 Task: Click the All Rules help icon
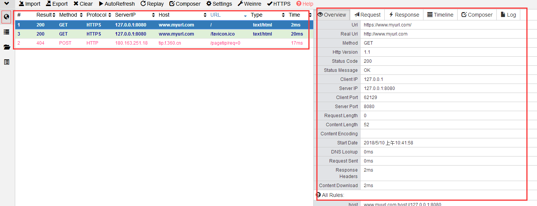[318, 195]
